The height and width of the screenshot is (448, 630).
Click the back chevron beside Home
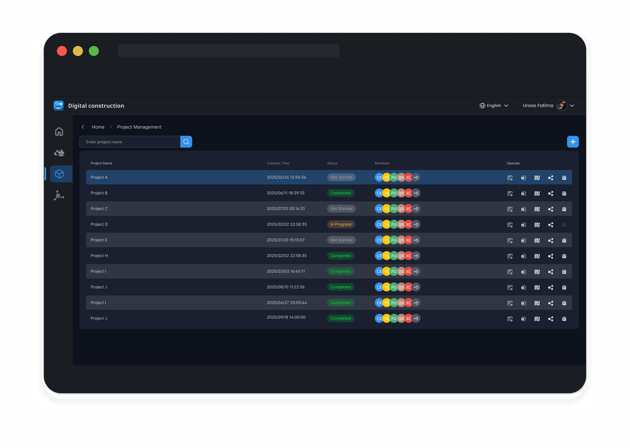pos(83,127)
